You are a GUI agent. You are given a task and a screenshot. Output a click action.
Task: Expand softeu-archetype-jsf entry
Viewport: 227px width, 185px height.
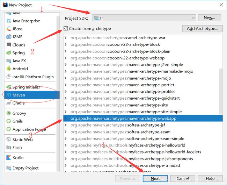coord(66,125)
